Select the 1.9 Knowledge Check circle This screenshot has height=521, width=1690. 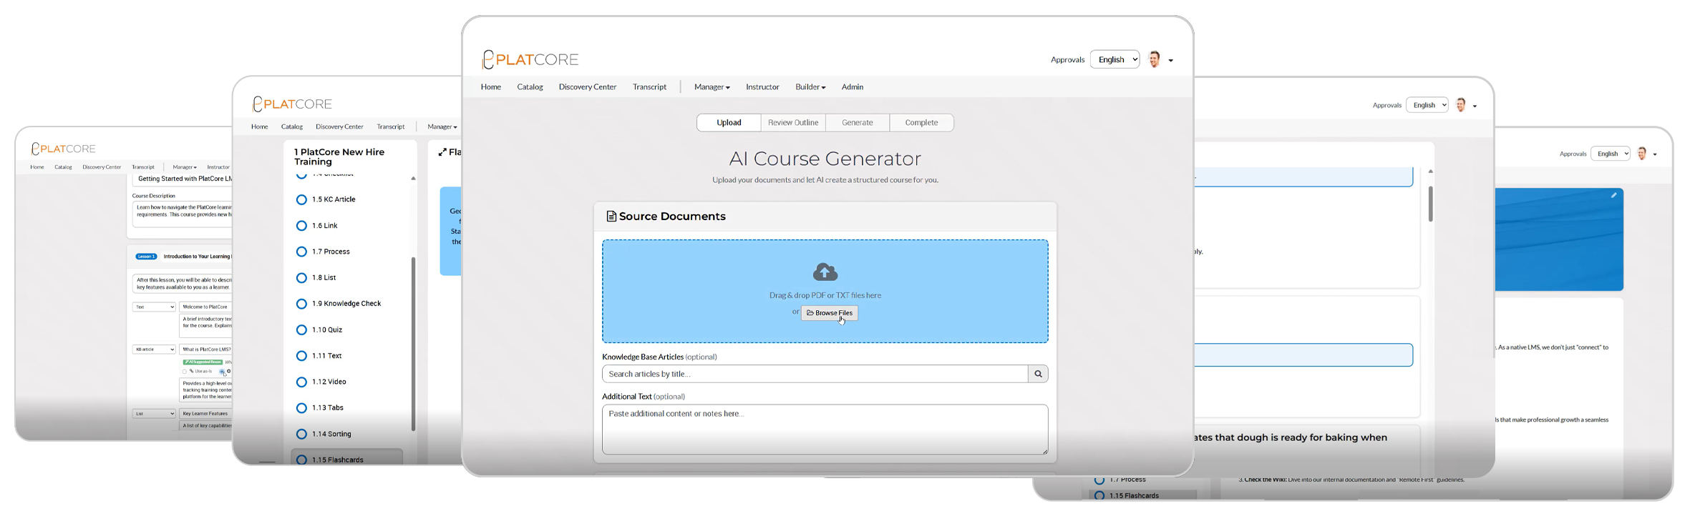[x=301, y=304]
